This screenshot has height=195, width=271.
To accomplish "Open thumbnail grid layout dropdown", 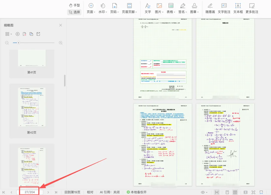I will tap(9, 34).
